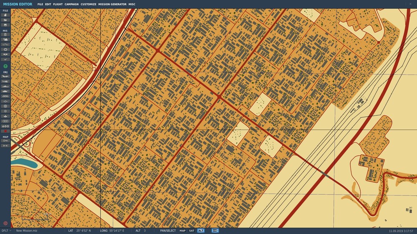Click the open mission folder icon
Viewport: 417px width, 234px height.
[x=5, y=20]
